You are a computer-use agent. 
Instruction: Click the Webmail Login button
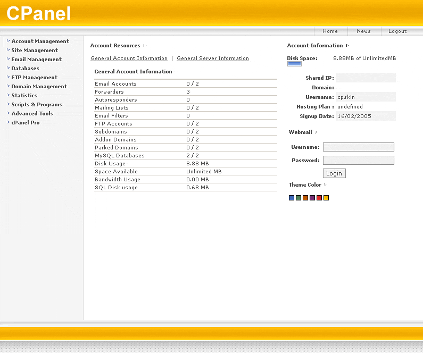pos(334,173)
